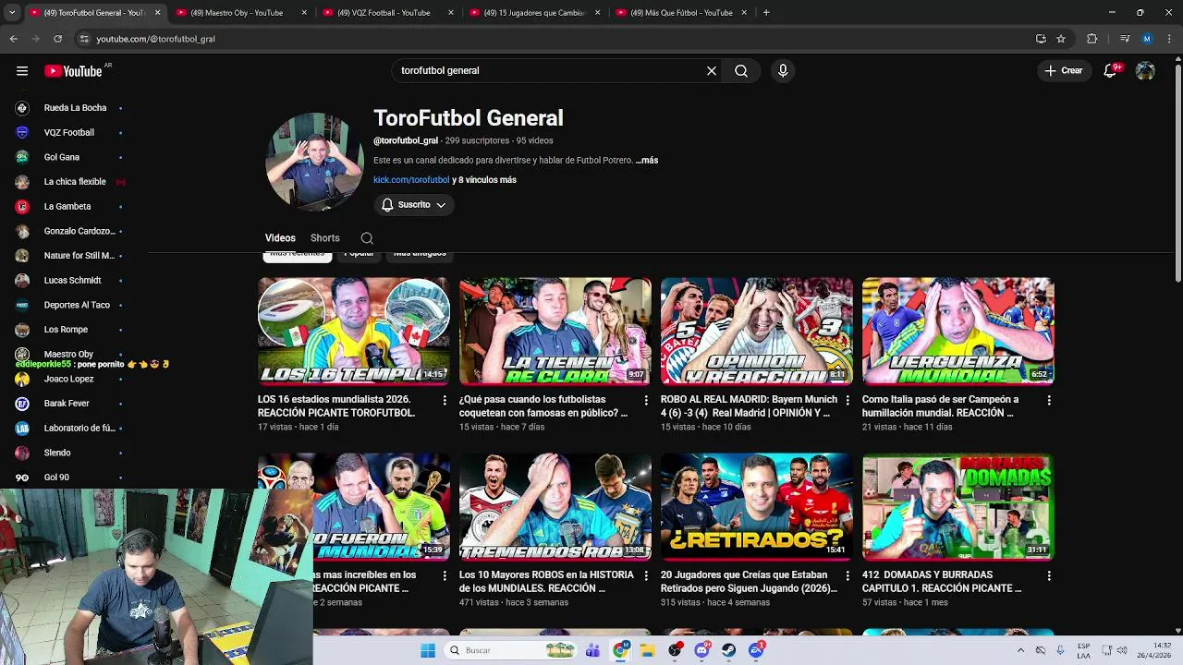Bookmark this page with the star icon

1061,39
